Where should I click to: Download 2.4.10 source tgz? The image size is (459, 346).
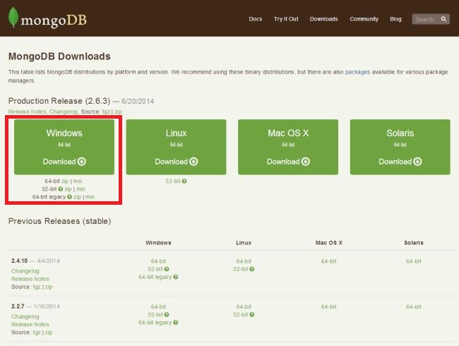coord(37,287)
